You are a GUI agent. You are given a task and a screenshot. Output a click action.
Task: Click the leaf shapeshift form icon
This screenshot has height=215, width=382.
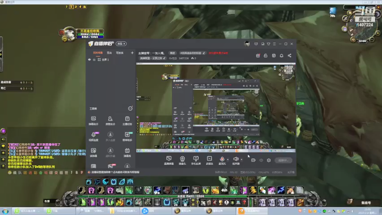pyautogui.click(x=122, y=182)
